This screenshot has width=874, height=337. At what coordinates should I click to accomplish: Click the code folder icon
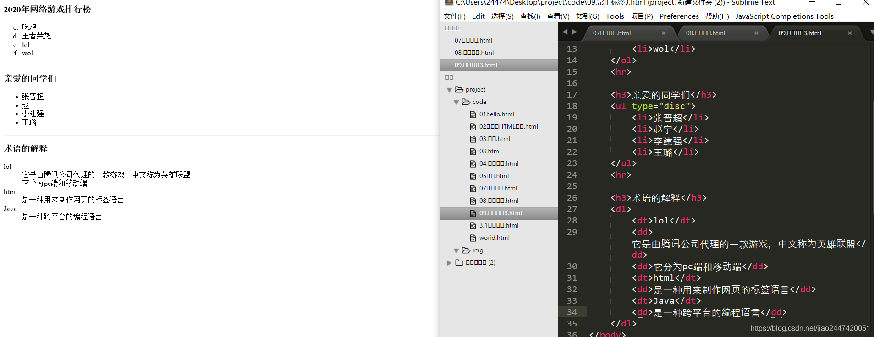tap(466, 102)
